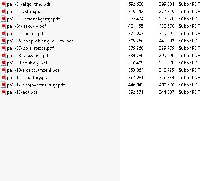Select file pa1-12-spojovestruktury.pdf
208x181 pixels.
36,85
